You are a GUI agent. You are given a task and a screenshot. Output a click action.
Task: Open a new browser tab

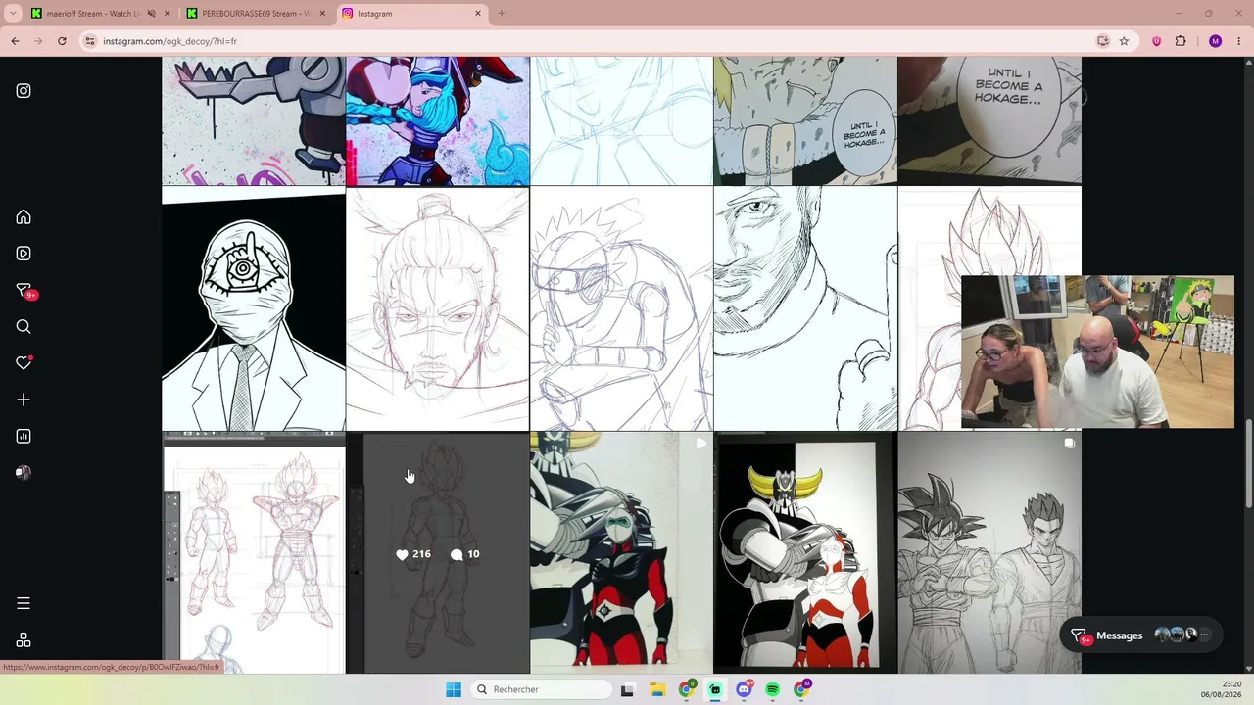pyautogui.click(x=501, y=14)
